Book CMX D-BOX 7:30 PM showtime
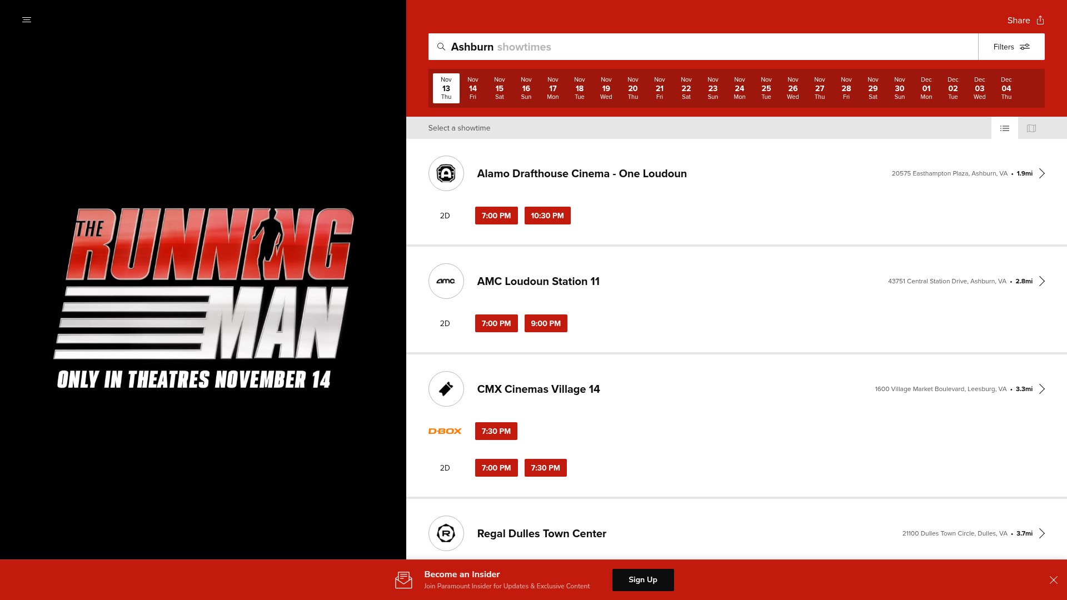 tap(496, 431)
